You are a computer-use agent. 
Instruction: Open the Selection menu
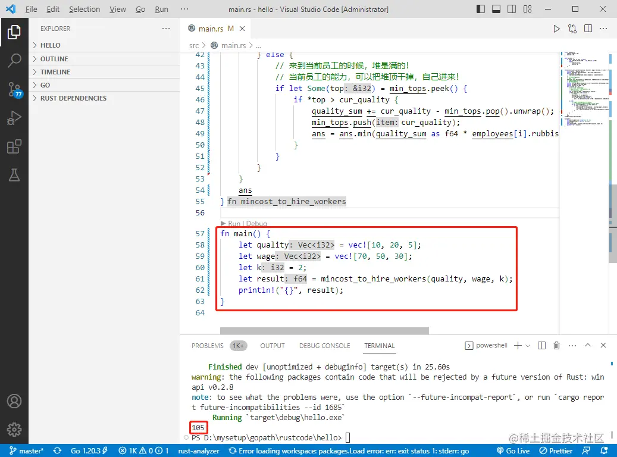pos(84,9)
